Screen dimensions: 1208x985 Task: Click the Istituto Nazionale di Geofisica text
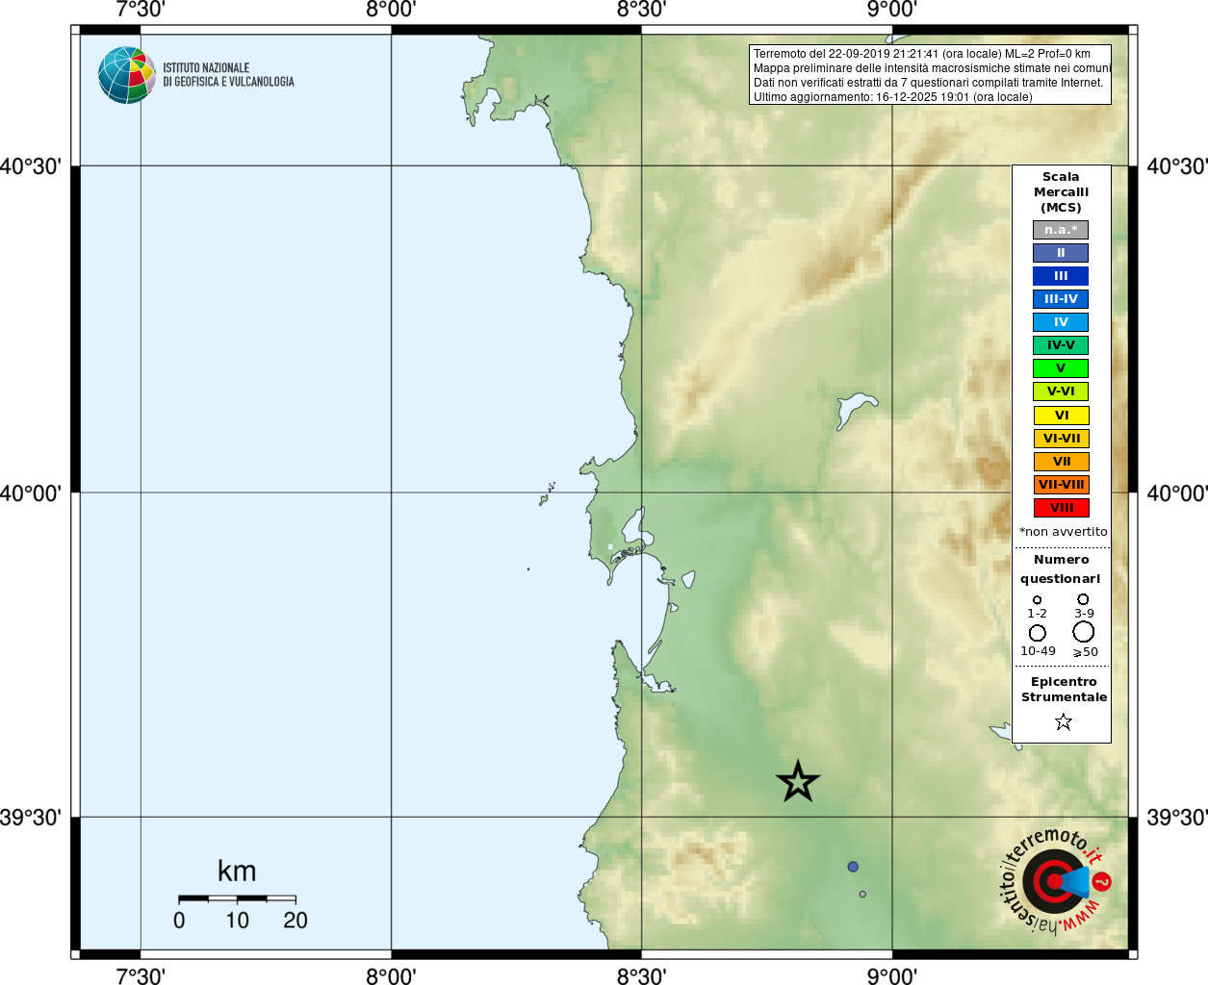click(228, 75)
